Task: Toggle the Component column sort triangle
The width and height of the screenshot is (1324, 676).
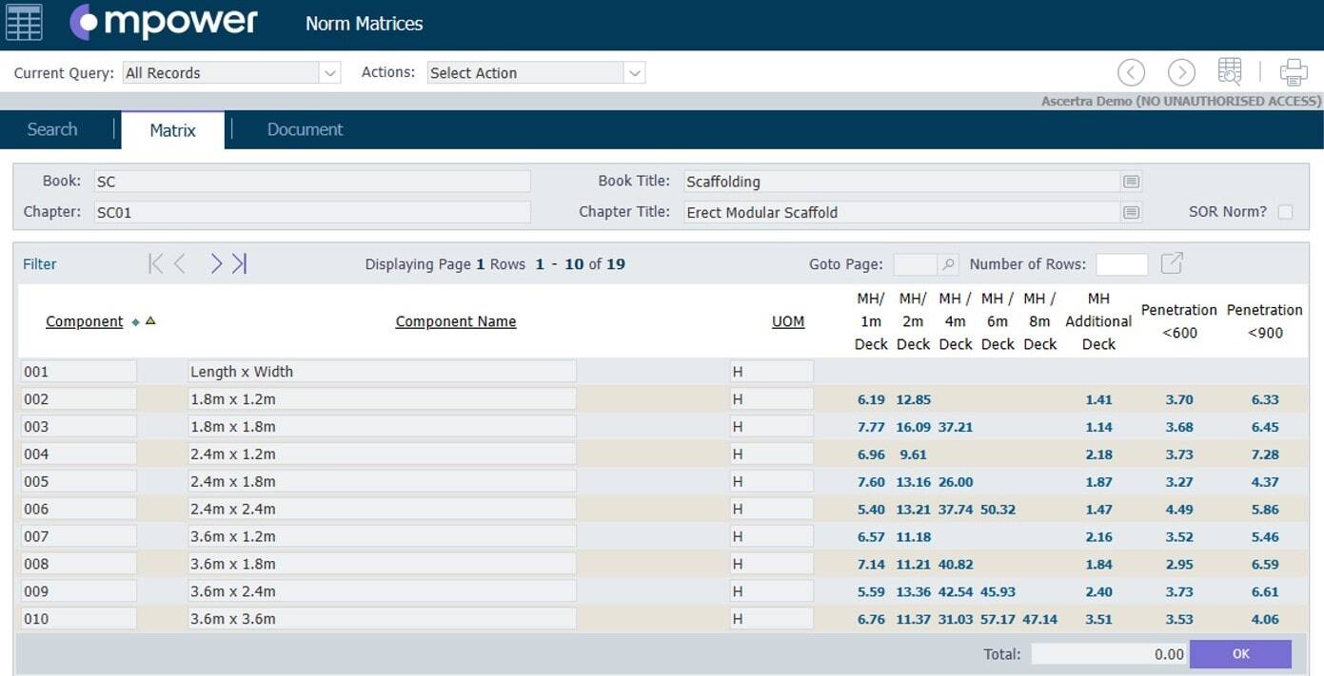Action: click(150, 321)
